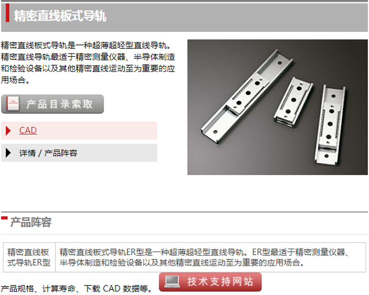Click the 产品阵容 section heading
Screen dimensions: 369x295
(31, 222)
